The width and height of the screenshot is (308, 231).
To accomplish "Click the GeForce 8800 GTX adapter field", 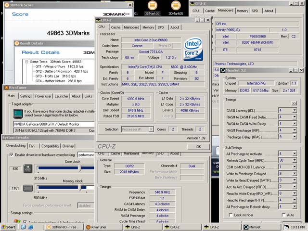I will point(54,124).
